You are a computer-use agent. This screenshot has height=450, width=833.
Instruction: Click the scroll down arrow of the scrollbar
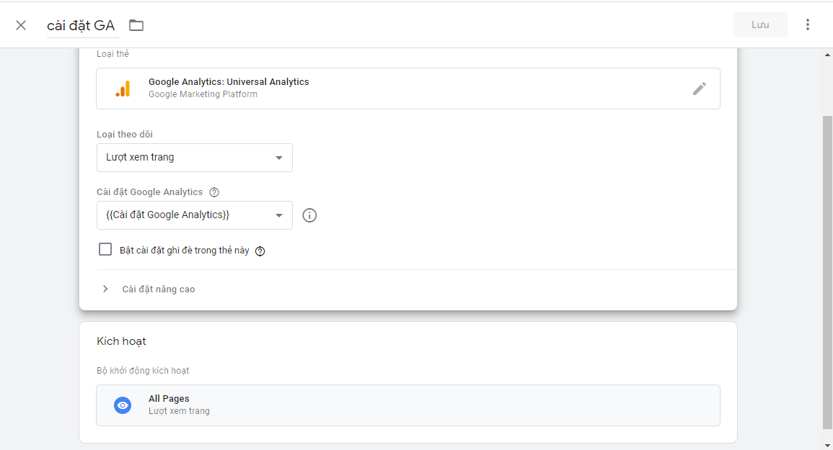pos(827,446)
